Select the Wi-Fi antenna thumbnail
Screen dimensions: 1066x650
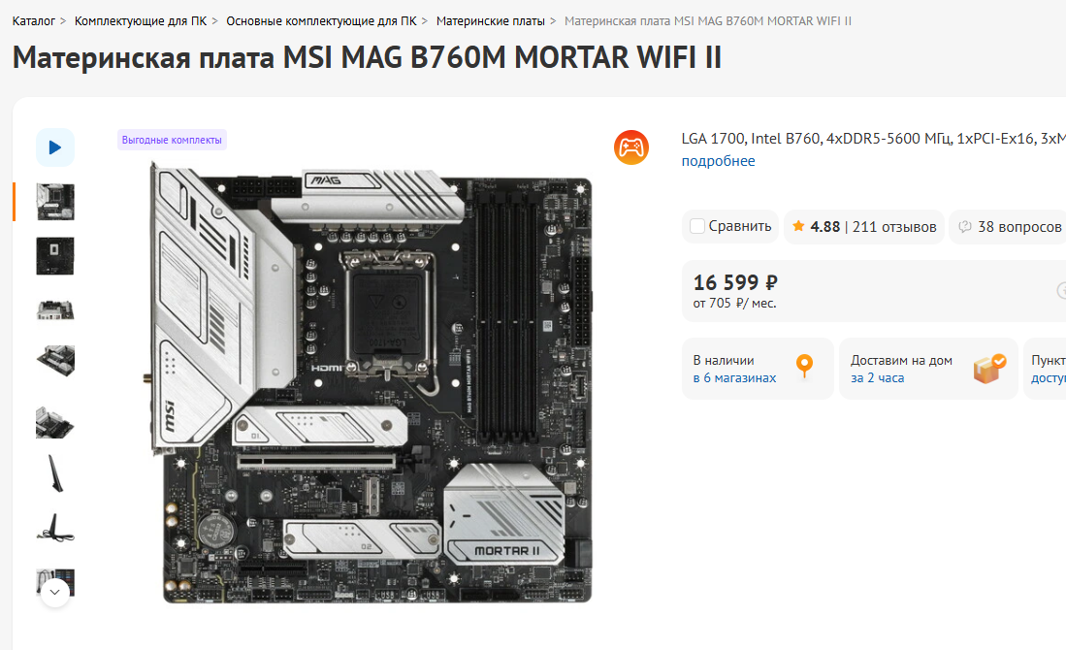click(55, 473)
